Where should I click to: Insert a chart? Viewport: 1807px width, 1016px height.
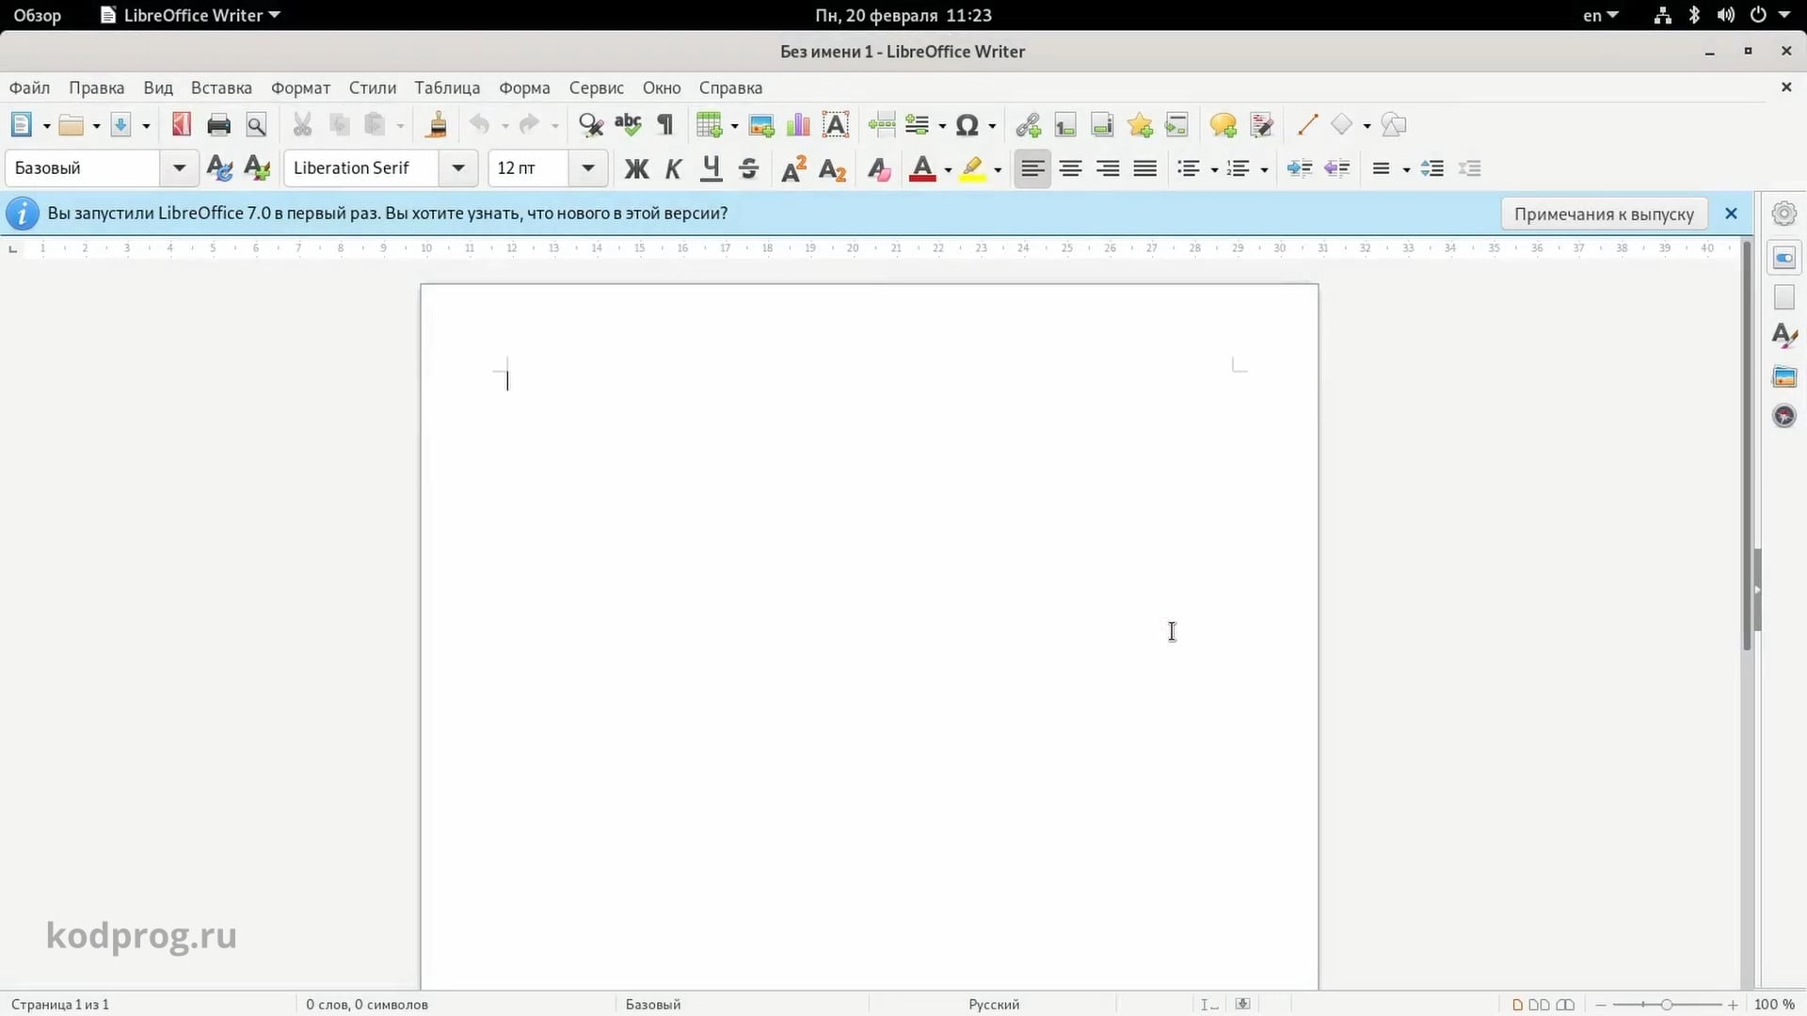pos(798,125)
